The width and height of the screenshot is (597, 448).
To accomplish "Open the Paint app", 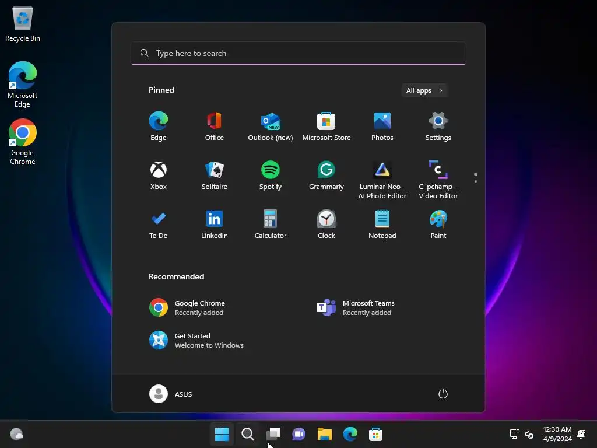I will pos(438,225).
